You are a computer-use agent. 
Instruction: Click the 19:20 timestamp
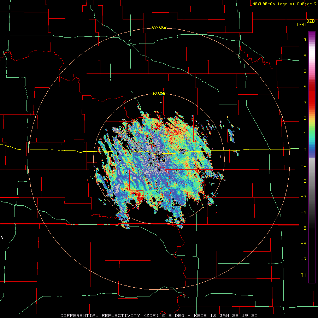tap(249, 316)
